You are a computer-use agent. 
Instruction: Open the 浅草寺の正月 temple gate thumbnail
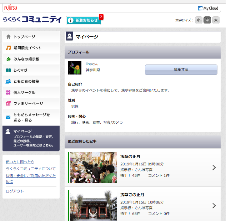tap(94, 205)
